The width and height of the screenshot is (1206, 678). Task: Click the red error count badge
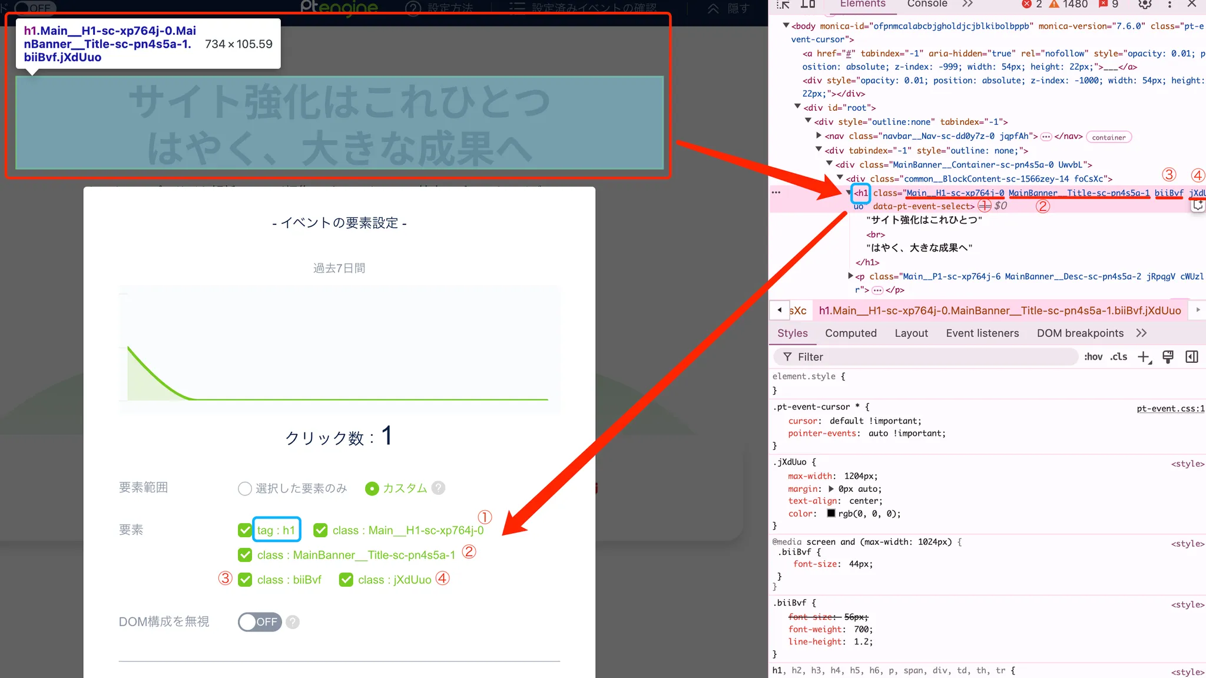pyautogui.click(x=1032, y=4)
